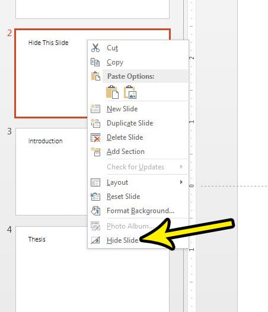This screenshot has height=312, width=268.
Task: Click the Photo Album icon
Action: click(95, 226)
